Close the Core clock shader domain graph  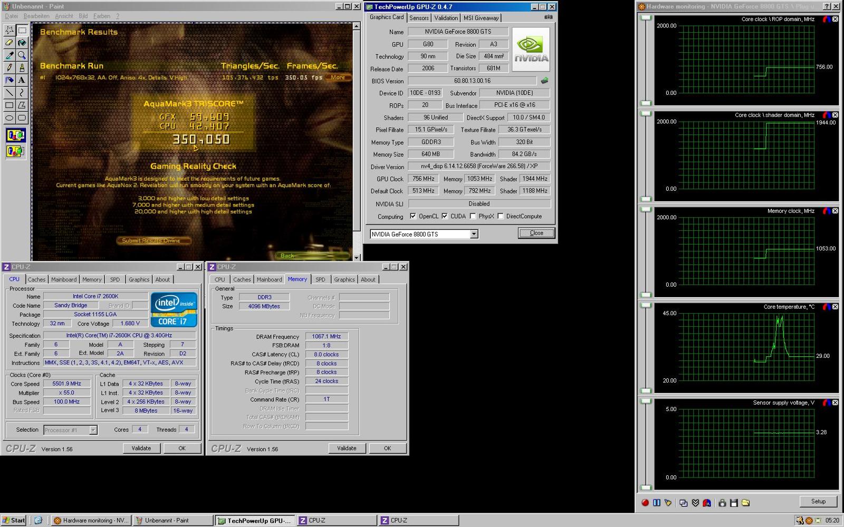tap(835, 115)
